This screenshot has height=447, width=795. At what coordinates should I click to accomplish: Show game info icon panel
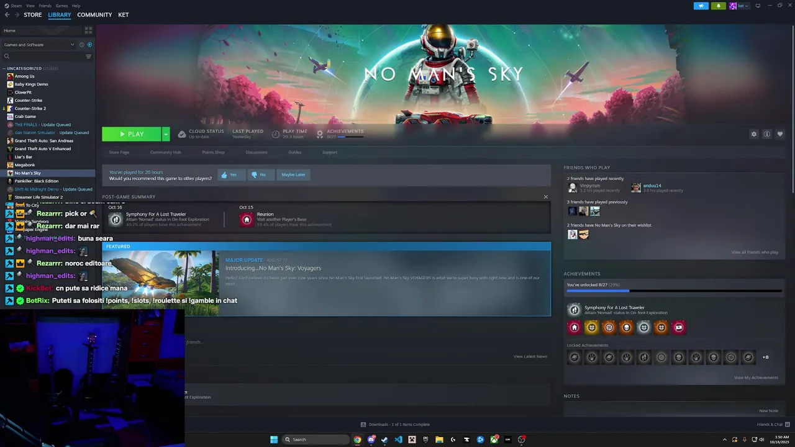pyautogui.click(x=767, y=134)
